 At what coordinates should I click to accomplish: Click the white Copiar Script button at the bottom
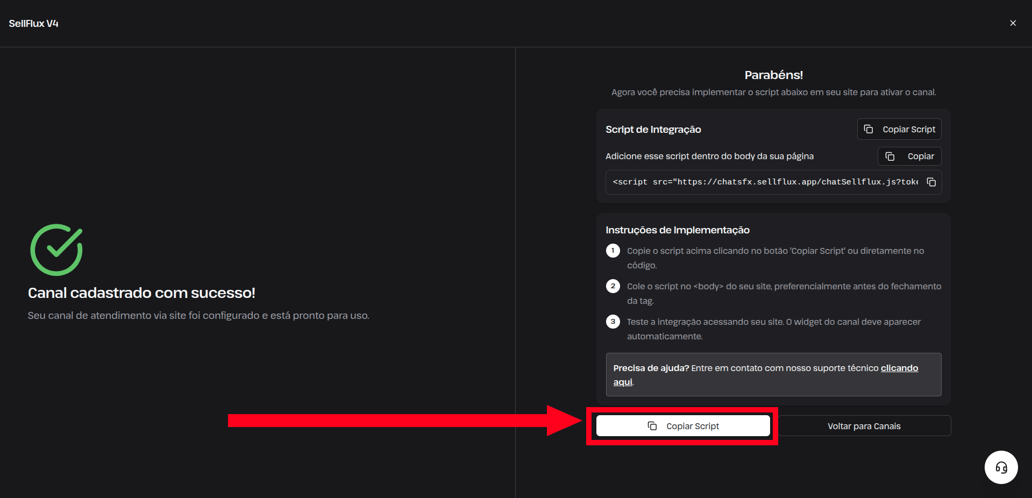click(x=683, y=426)
